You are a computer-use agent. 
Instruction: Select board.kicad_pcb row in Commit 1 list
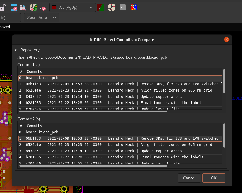pyautogui.click(x=120, y=78)
